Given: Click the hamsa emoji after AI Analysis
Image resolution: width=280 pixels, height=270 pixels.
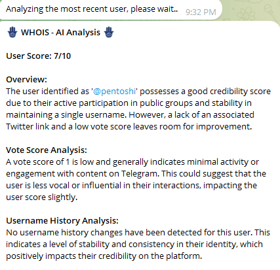Looking at the screenshot, I should 109,33.
